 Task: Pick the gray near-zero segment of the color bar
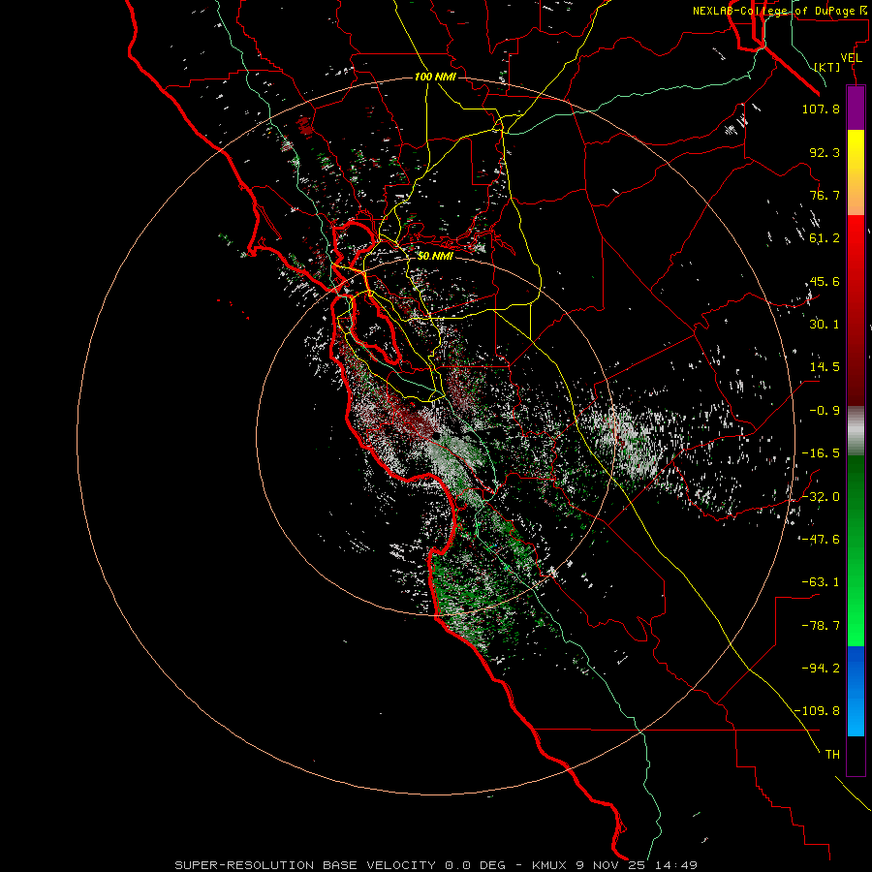856,431
